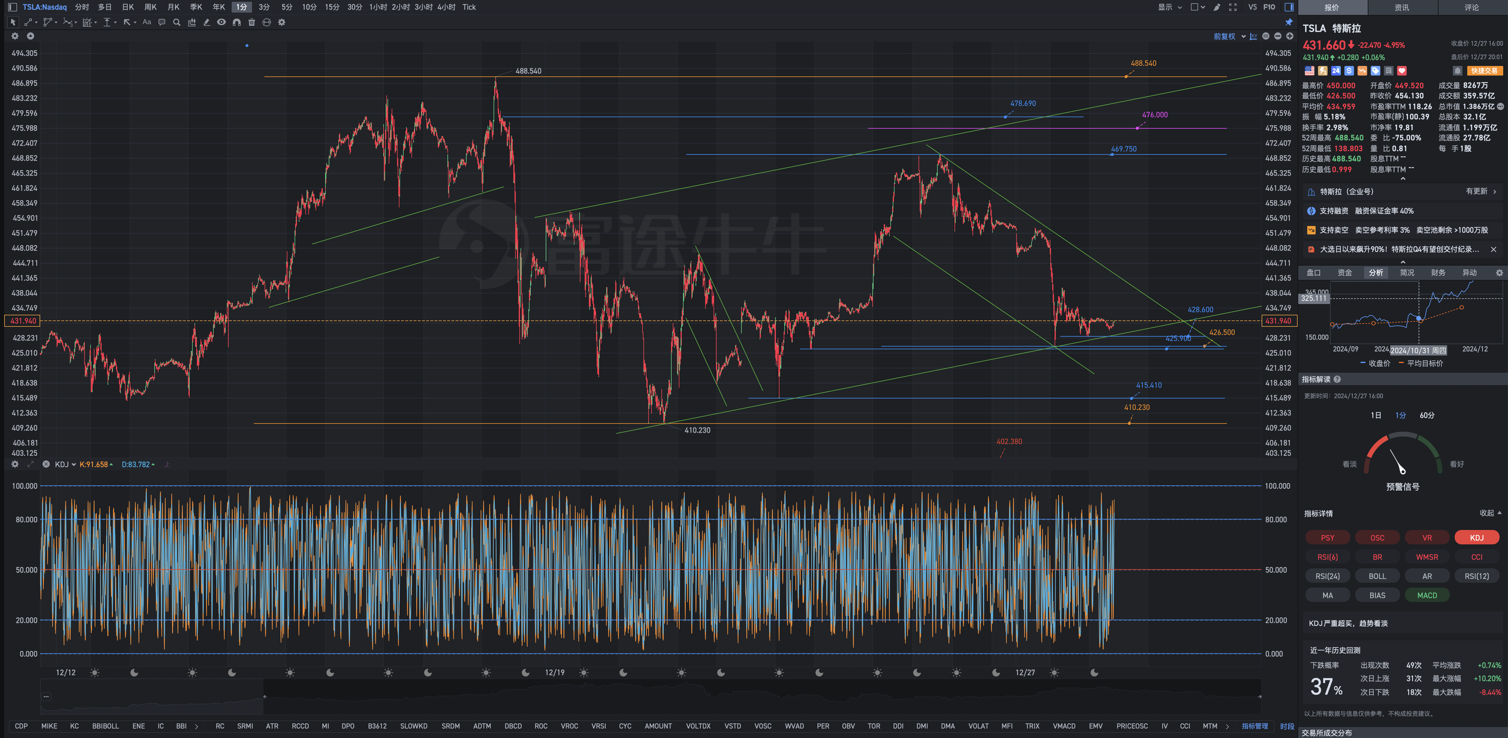This screenshot has width=1508, height=738.
Task: Open the 盘口 order book tab
Action: (1314, 273)
